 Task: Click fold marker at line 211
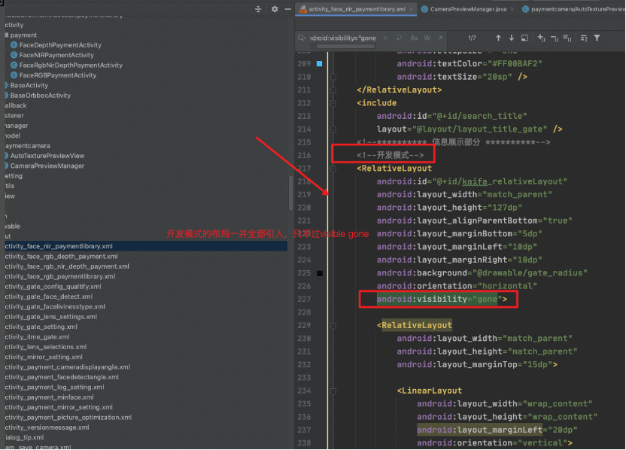(333, 90)
